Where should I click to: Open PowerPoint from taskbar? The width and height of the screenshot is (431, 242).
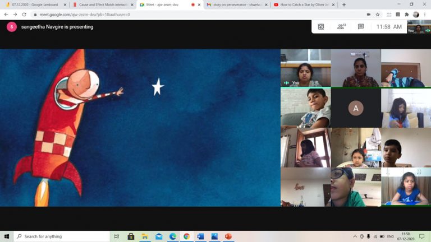pos(228,236)
